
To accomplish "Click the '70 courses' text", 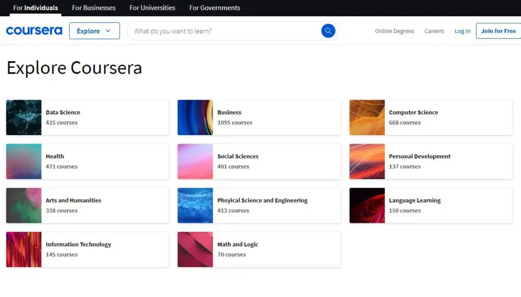I will click(x=231, y=254).
